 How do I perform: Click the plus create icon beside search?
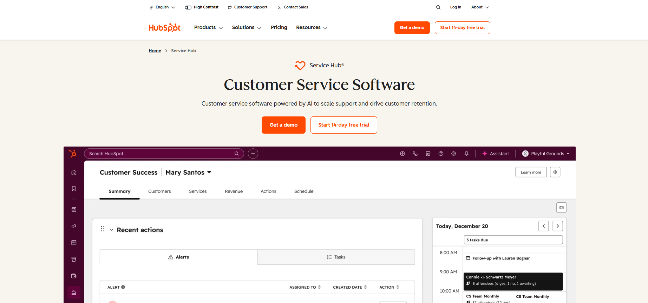coord(253,154)
